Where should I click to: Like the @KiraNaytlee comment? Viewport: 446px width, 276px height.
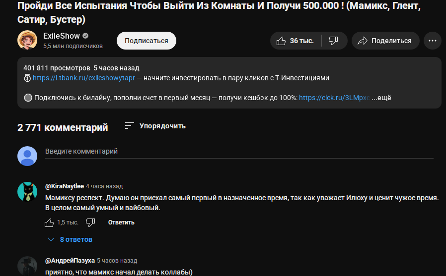coord(49,222)
